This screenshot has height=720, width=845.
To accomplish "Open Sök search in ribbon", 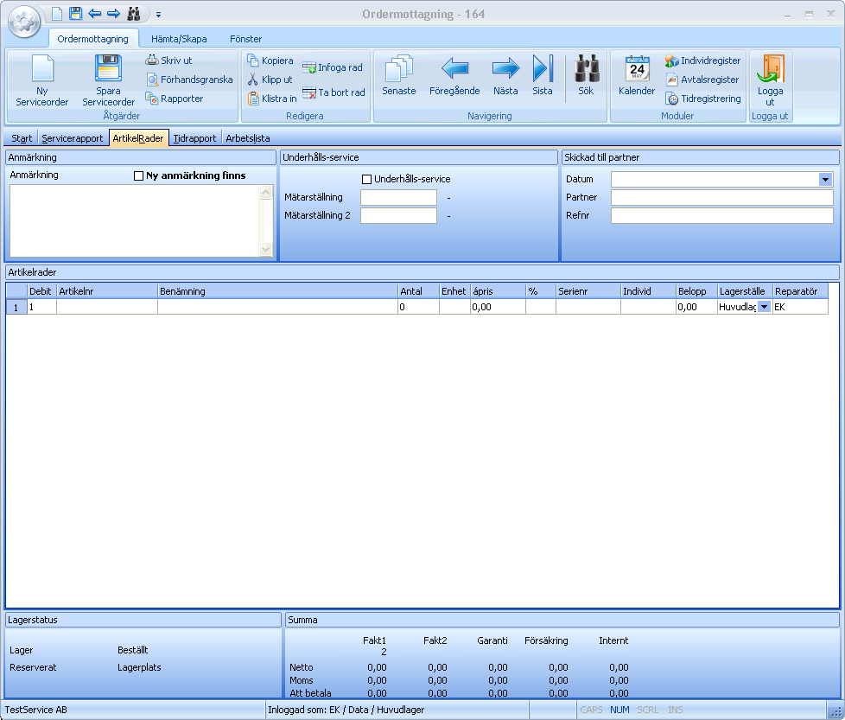I will click(586, 75).
